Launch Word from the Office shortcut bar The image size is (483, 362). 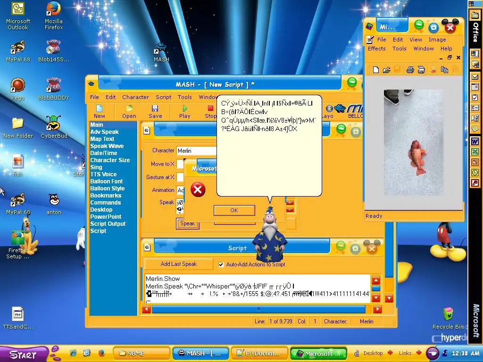point(475,141)
